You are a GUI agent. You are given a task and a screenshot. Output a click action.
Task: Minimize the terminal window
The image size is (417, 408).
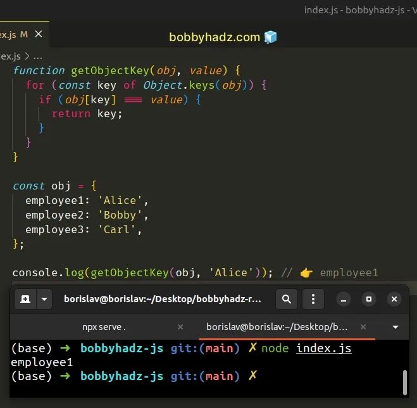(x=344, y=299)
